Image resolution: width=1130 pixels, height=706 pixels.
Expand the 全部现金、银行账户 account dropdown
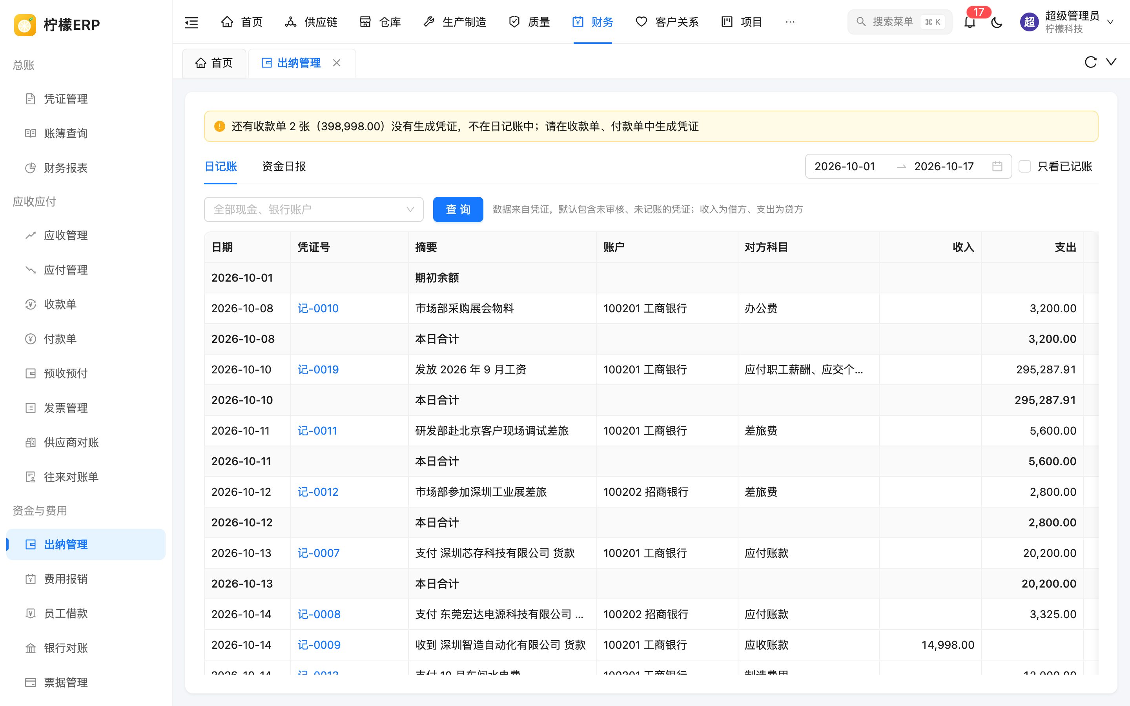(313, 209)
